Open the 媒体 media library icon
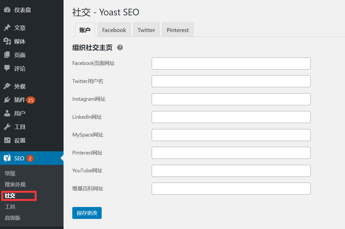This screenshot has width=345, height=229. tap(7, 41)
